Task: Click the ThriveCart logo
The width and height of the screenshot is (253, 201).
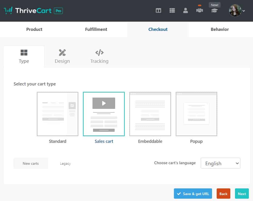Action: tap(28, 11)
